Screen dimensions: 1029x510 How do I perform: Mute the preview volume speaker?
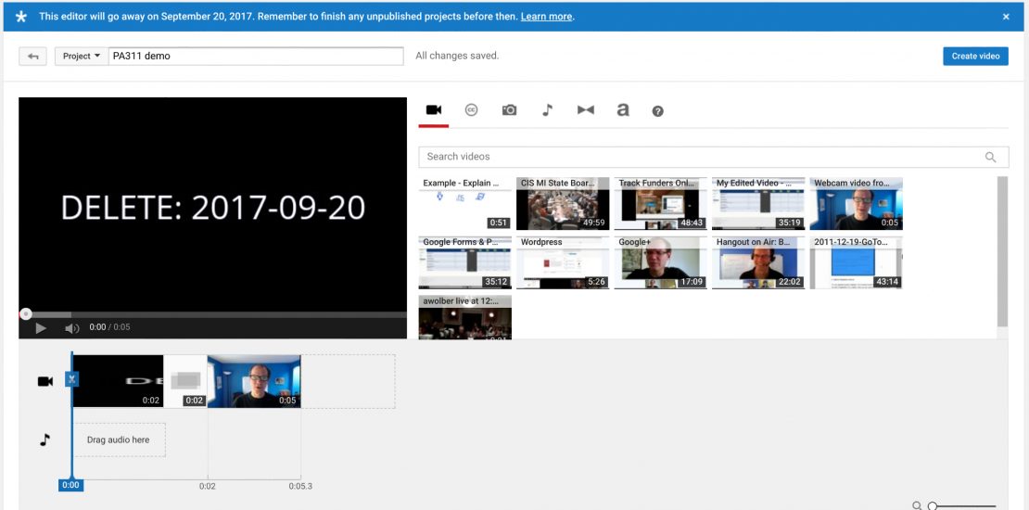pos(71,328)
